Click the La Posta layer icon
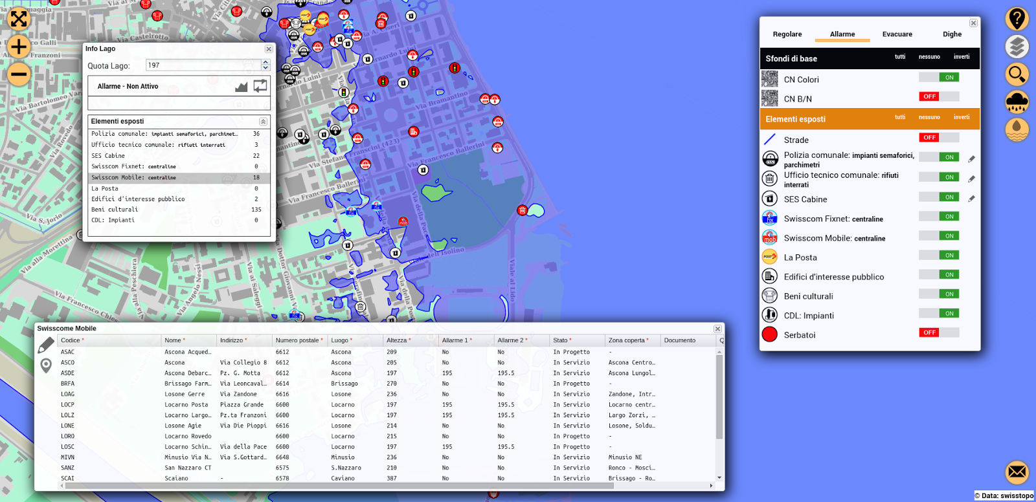 (x=770, y=257)
